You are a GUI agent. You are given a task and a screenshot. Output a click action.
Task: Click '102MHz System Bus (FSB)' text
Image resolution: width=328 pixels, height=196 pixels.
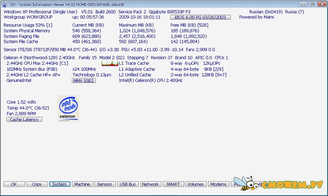click(x=32, y=69)
